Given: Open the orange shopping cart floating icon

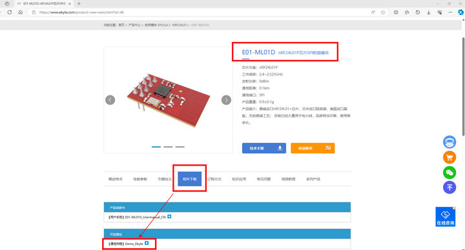Looking at the screenshot, I should point(449,157).
